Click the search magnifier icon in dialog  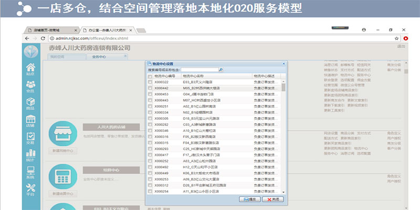[x=221, y=70]
